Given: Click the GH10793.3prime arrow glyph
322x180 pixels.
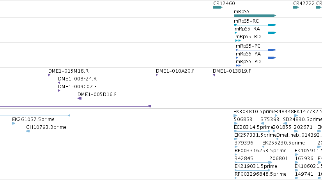Looking at the screenshot, I should 28,131.
